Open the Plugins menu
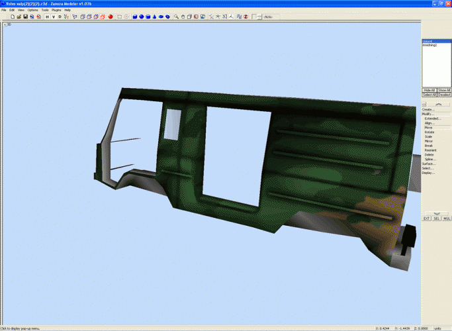The image size is (452, 331). coord(56,10)
